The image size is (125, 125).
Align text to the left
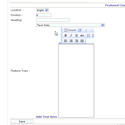pos(66,41)
